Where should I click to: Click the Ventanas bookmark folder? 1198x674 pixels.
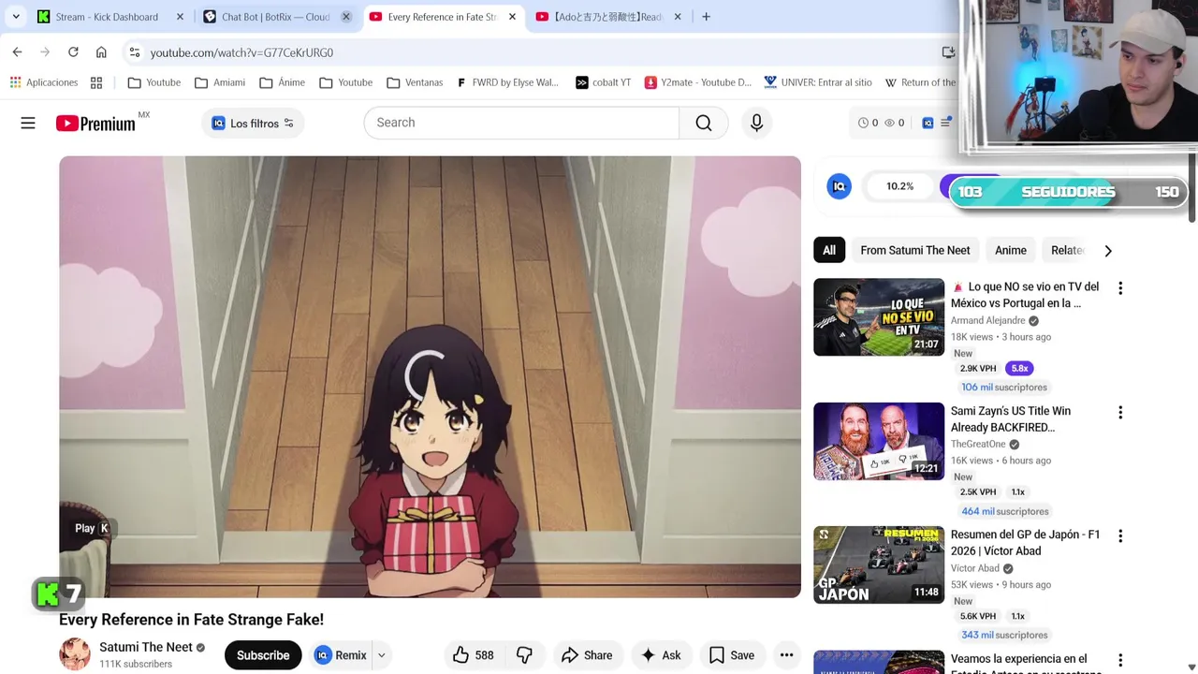coord(415,82)
